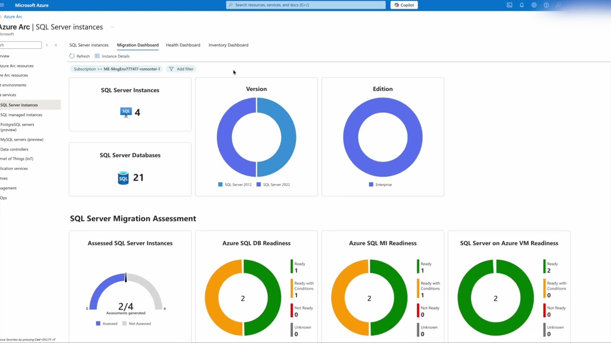Open PostgreSQL servers (preview) in sidebar
Viewport: 611px width, 343px height.
[x=17, y=127]
